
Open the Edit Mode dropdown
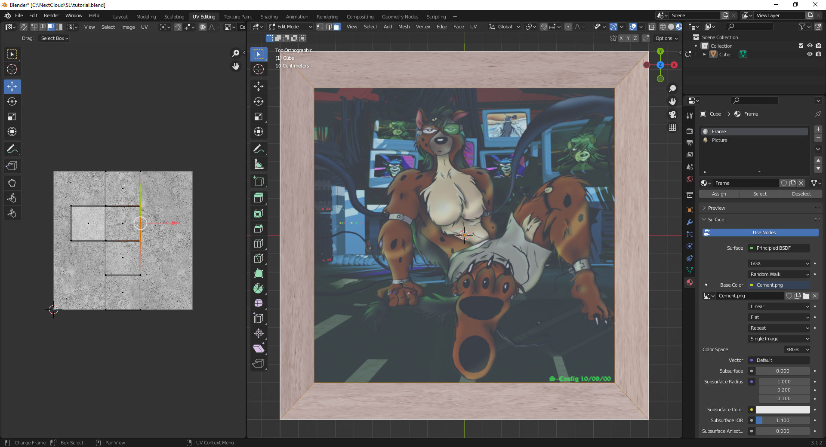[x=290, y=27]
